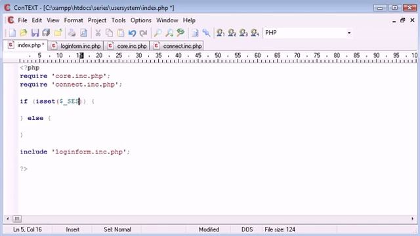The width and height of the screenshot is (420, 236).
Task: Run user command 4 icon
Action: click(x=255, y=33)
